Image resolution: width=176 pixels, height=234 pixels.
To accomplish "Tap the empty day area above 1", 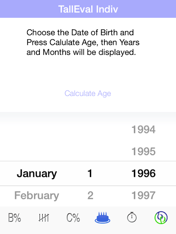I will click(90, 141).
